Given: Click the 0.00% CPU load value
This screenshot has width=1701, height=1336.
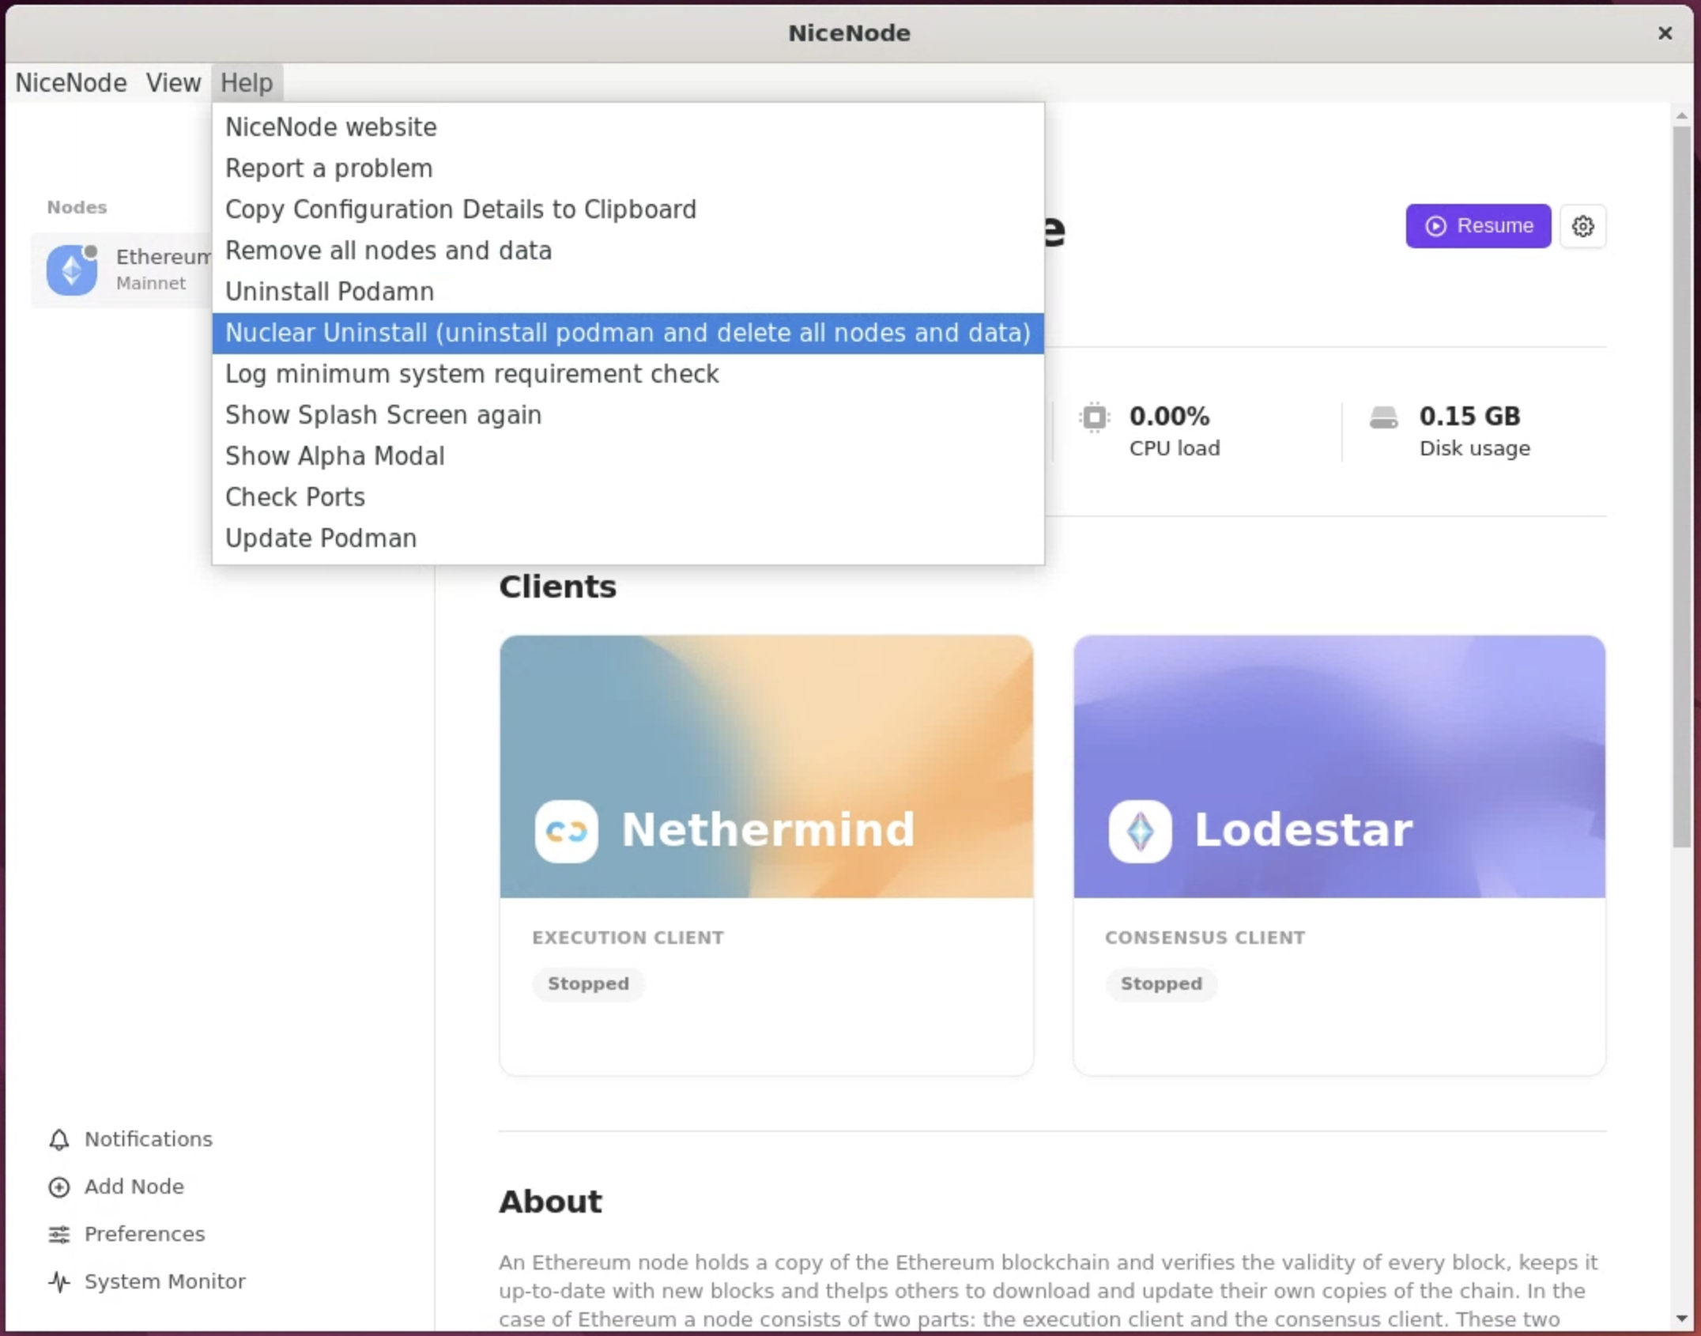Looking at the screenshot, I should tap(1169, 416).
